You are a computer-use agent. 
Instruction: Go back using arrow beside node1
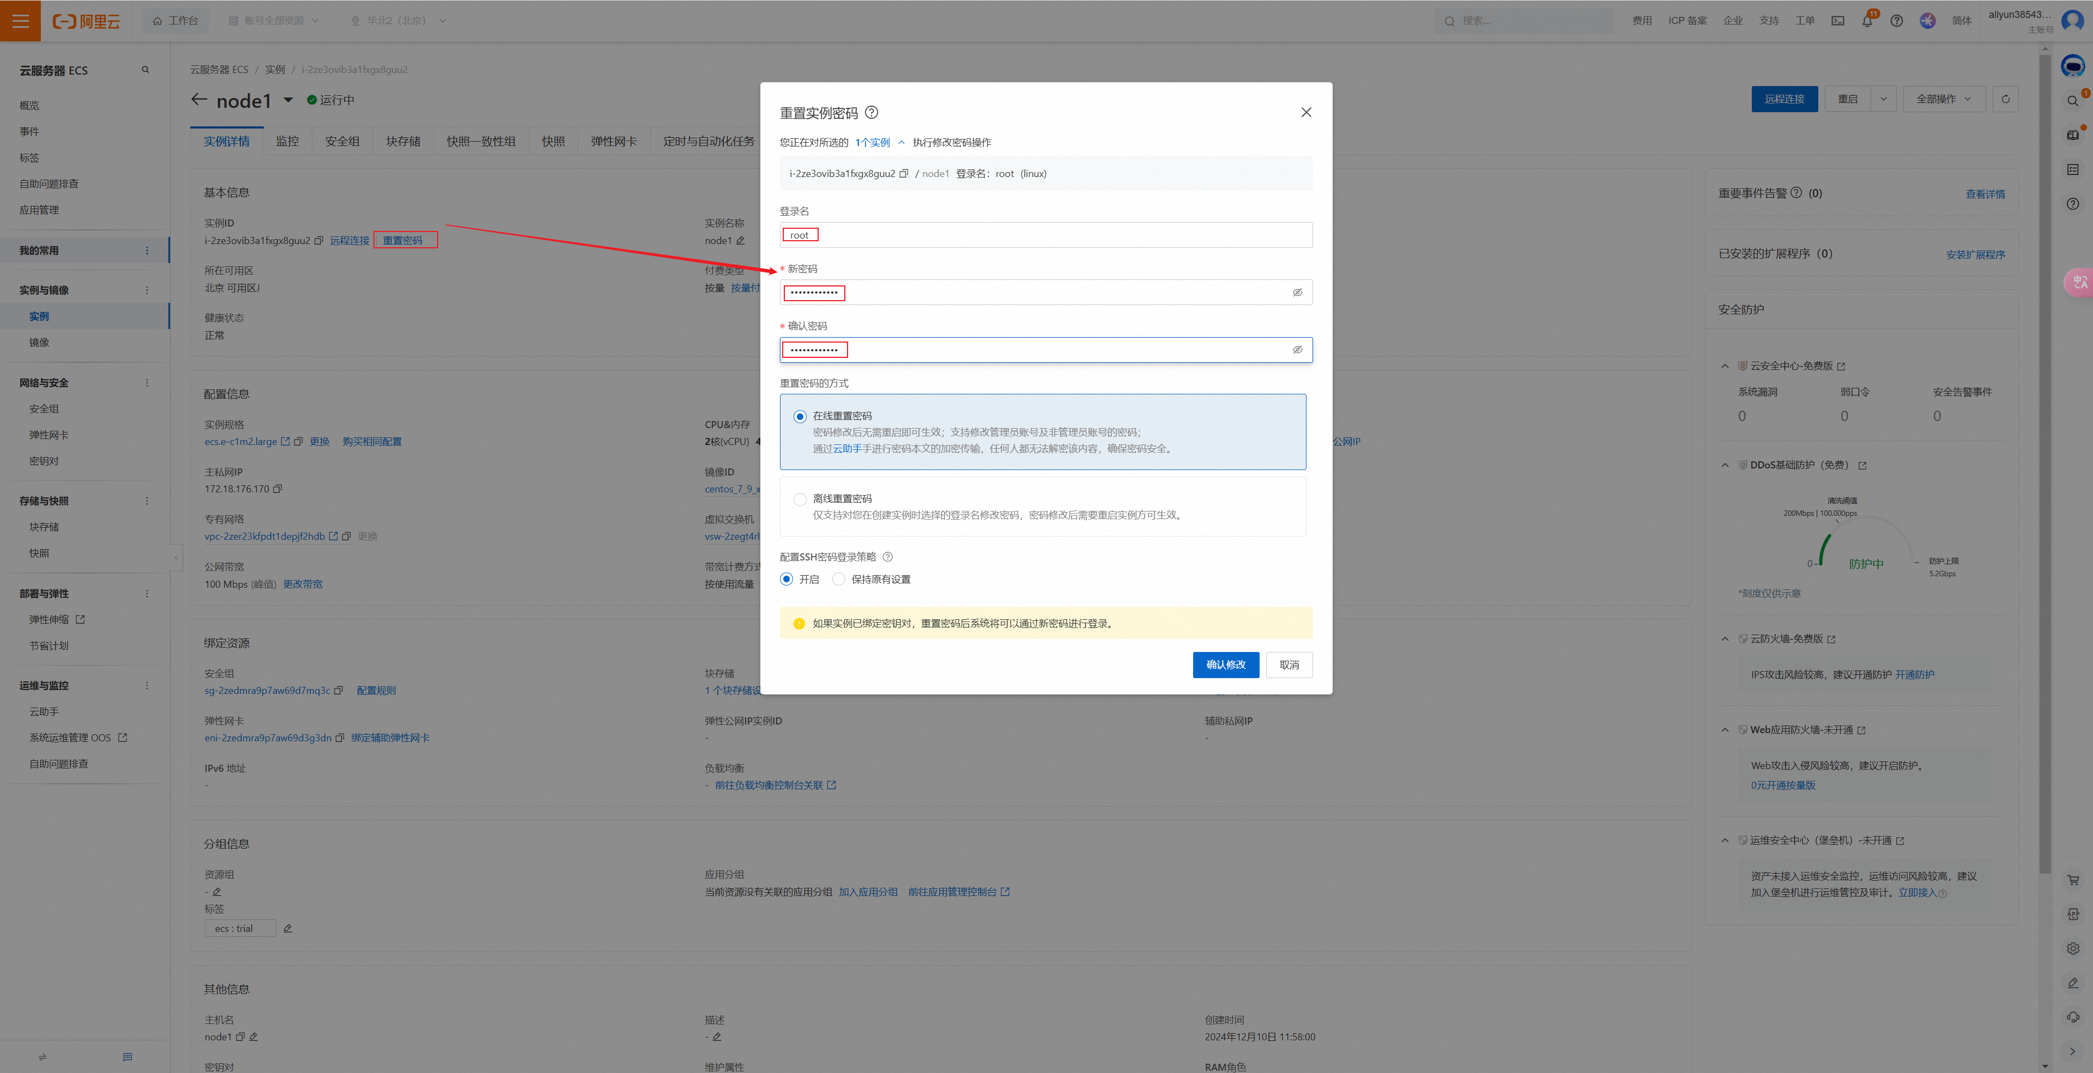click(199, 99)
